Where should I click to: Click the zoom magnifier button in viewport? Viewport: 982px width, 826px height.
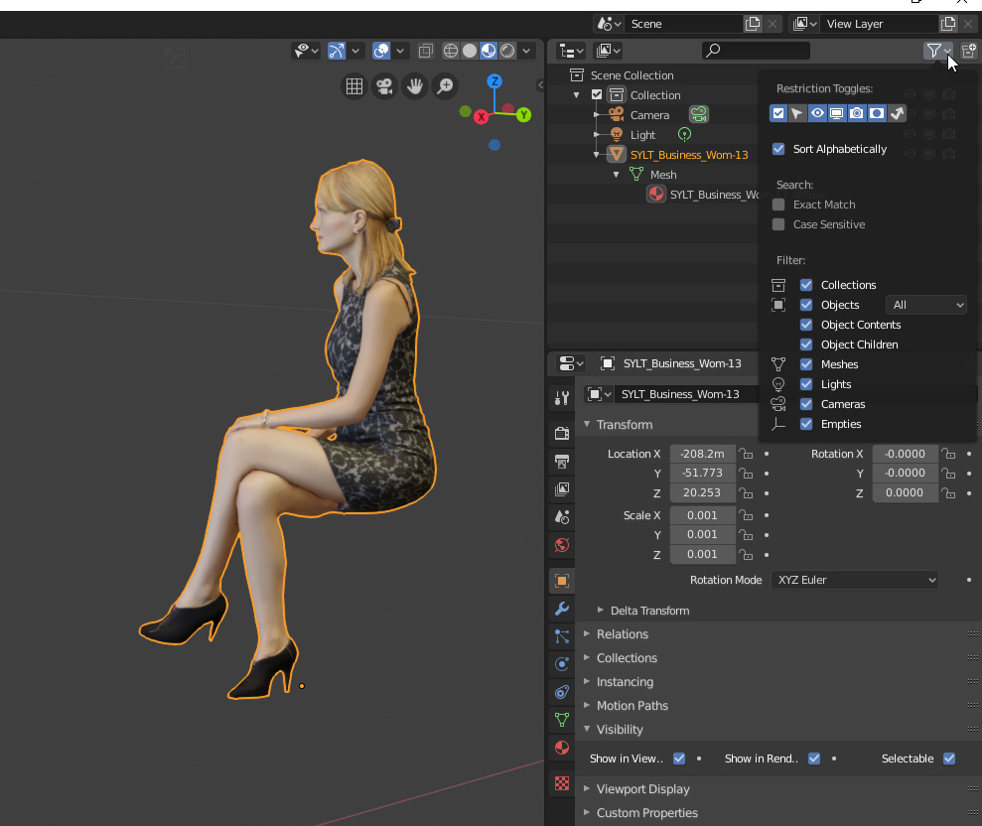click(445, 86)
